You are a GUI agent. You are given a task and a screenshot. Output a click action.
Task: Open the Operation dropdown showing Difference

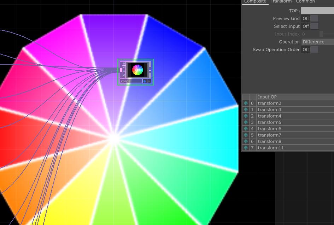(x=318, y=42)
